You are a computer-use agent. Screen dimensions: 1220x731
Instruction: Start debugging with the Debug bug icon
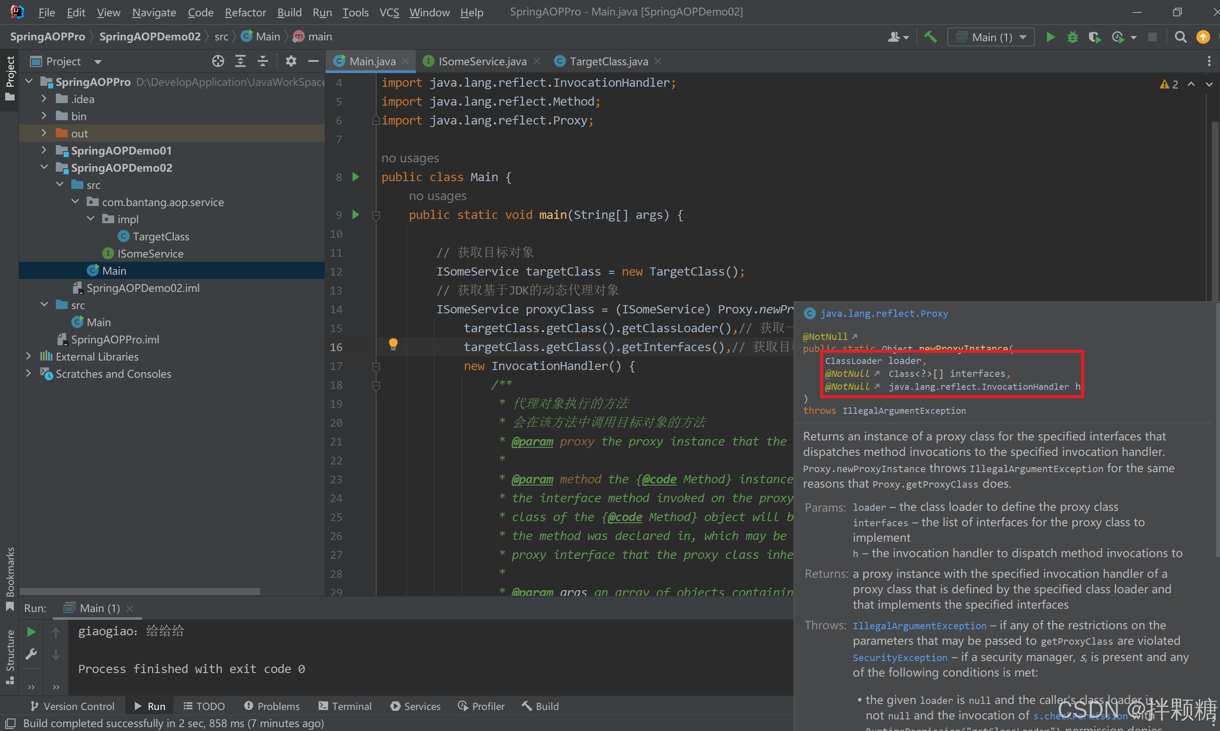tap(1072, 37)
